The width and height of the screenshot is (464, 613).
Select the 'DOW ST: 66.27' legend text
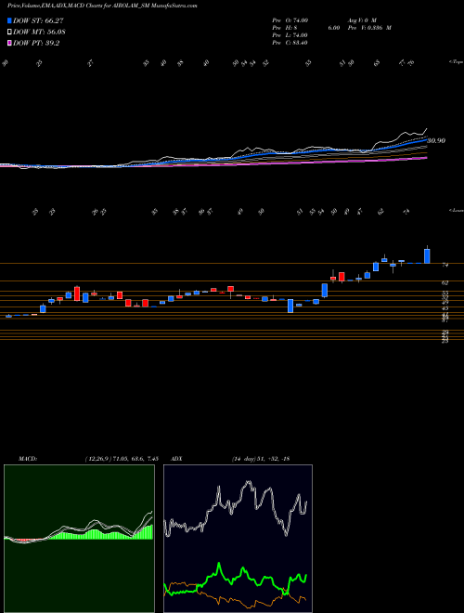point(38,20)
